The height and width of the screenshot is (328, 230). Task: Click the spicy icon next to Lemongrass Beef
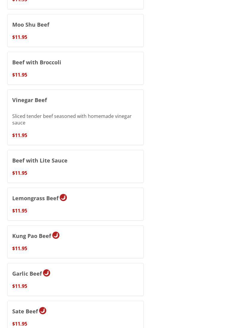63,198
